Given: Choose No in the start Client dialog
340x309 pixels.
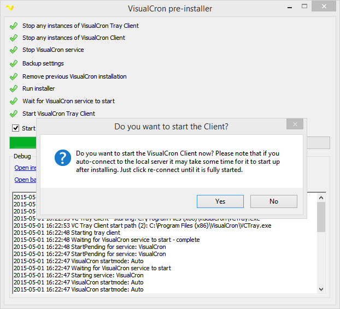Looking at the screenshot, I should point(273,201).
